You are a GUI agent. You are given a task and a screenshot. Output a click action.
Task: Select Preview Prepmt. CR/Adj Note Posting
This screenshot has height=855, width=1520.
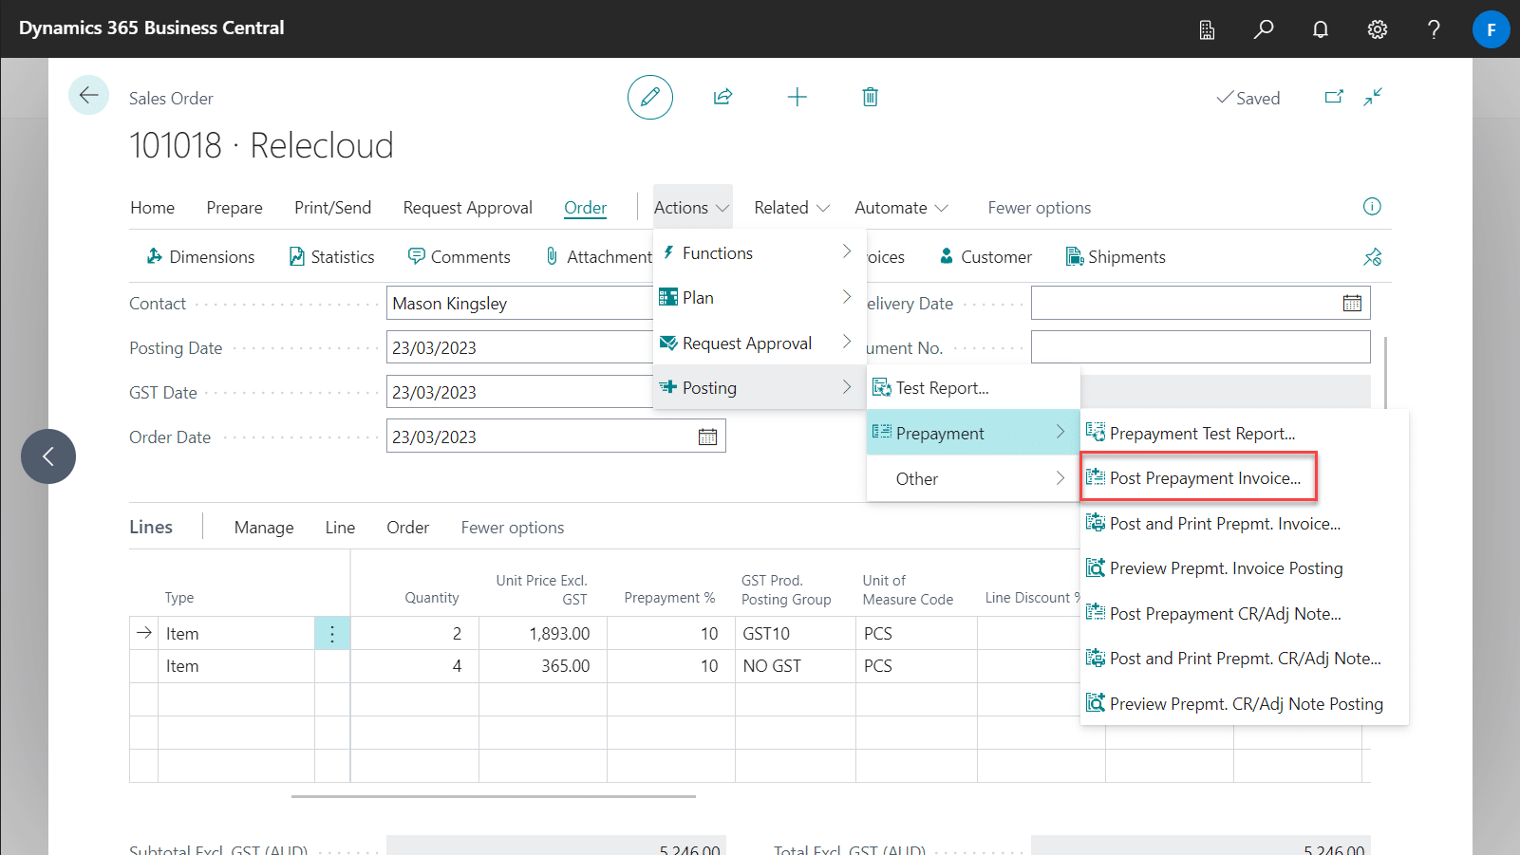tap(1244, 703)
